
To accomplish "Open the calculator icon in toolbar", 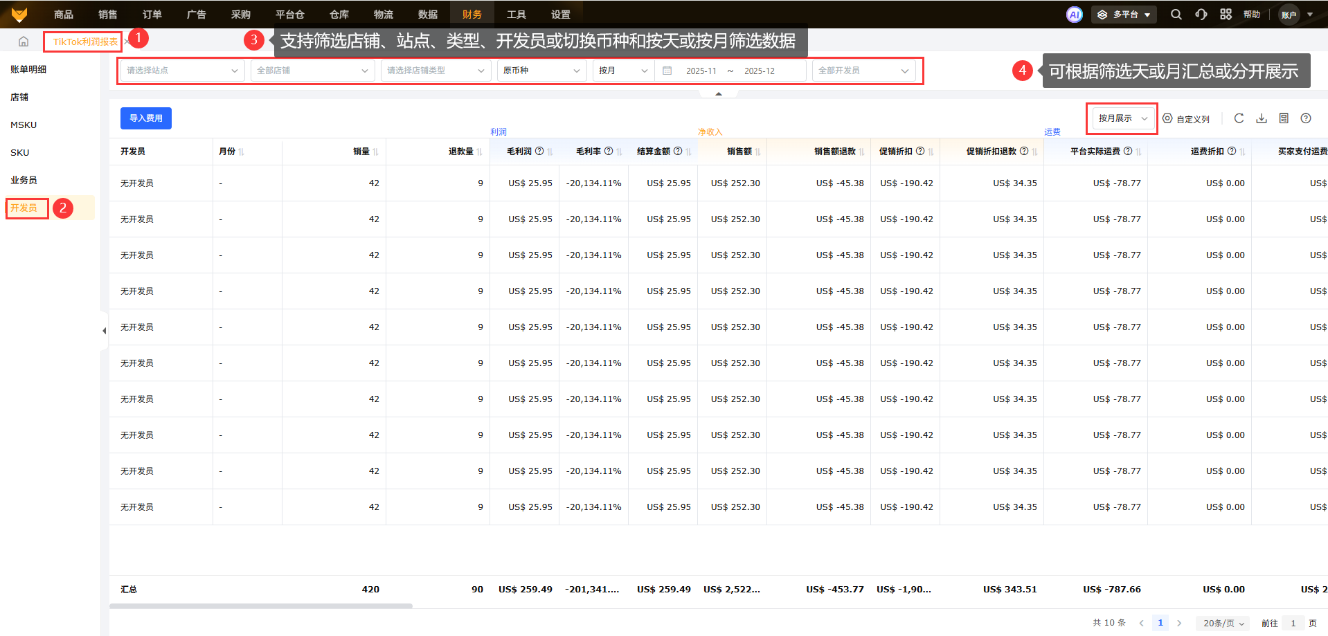I will (x=1284, y=118).
